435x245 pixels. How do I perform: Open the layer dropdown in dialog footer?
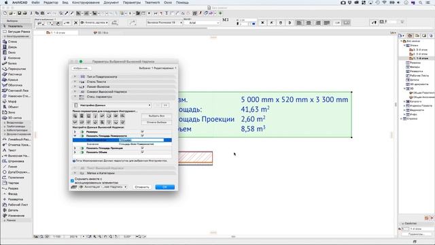tap(103, 187)
